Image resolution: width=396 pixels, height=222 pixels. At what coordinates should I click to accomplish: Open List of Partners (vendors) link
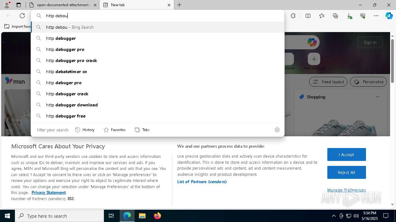tap(202, 182)
